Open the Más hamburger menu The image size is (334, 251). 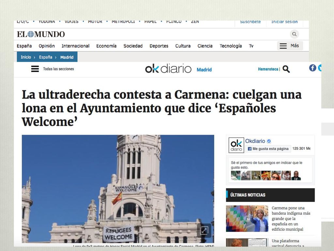pos(290,46)
